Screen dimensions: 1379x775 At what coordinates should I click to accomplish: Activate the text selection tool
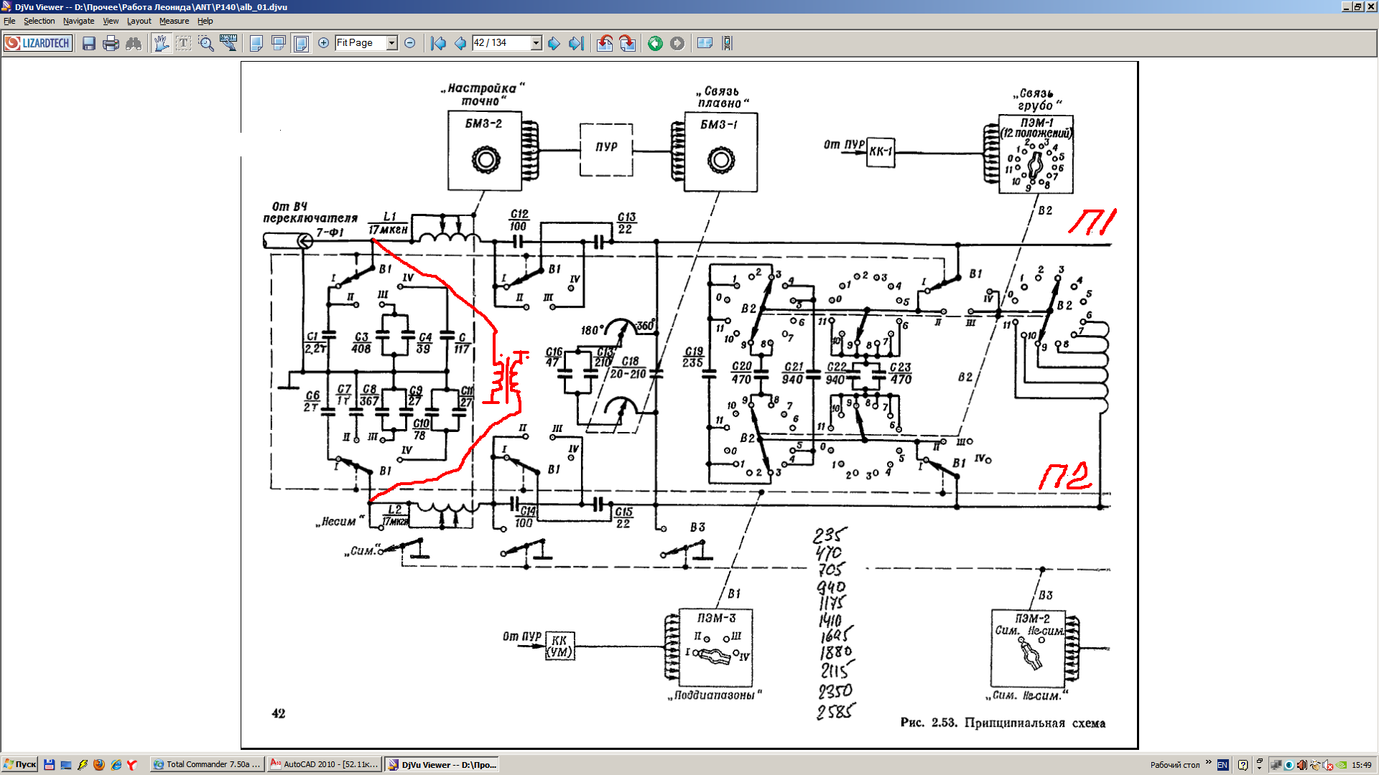[184, 43]
